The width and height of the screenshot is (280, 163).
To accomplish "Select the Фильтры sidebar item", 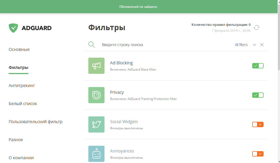I will click(18, 68).
